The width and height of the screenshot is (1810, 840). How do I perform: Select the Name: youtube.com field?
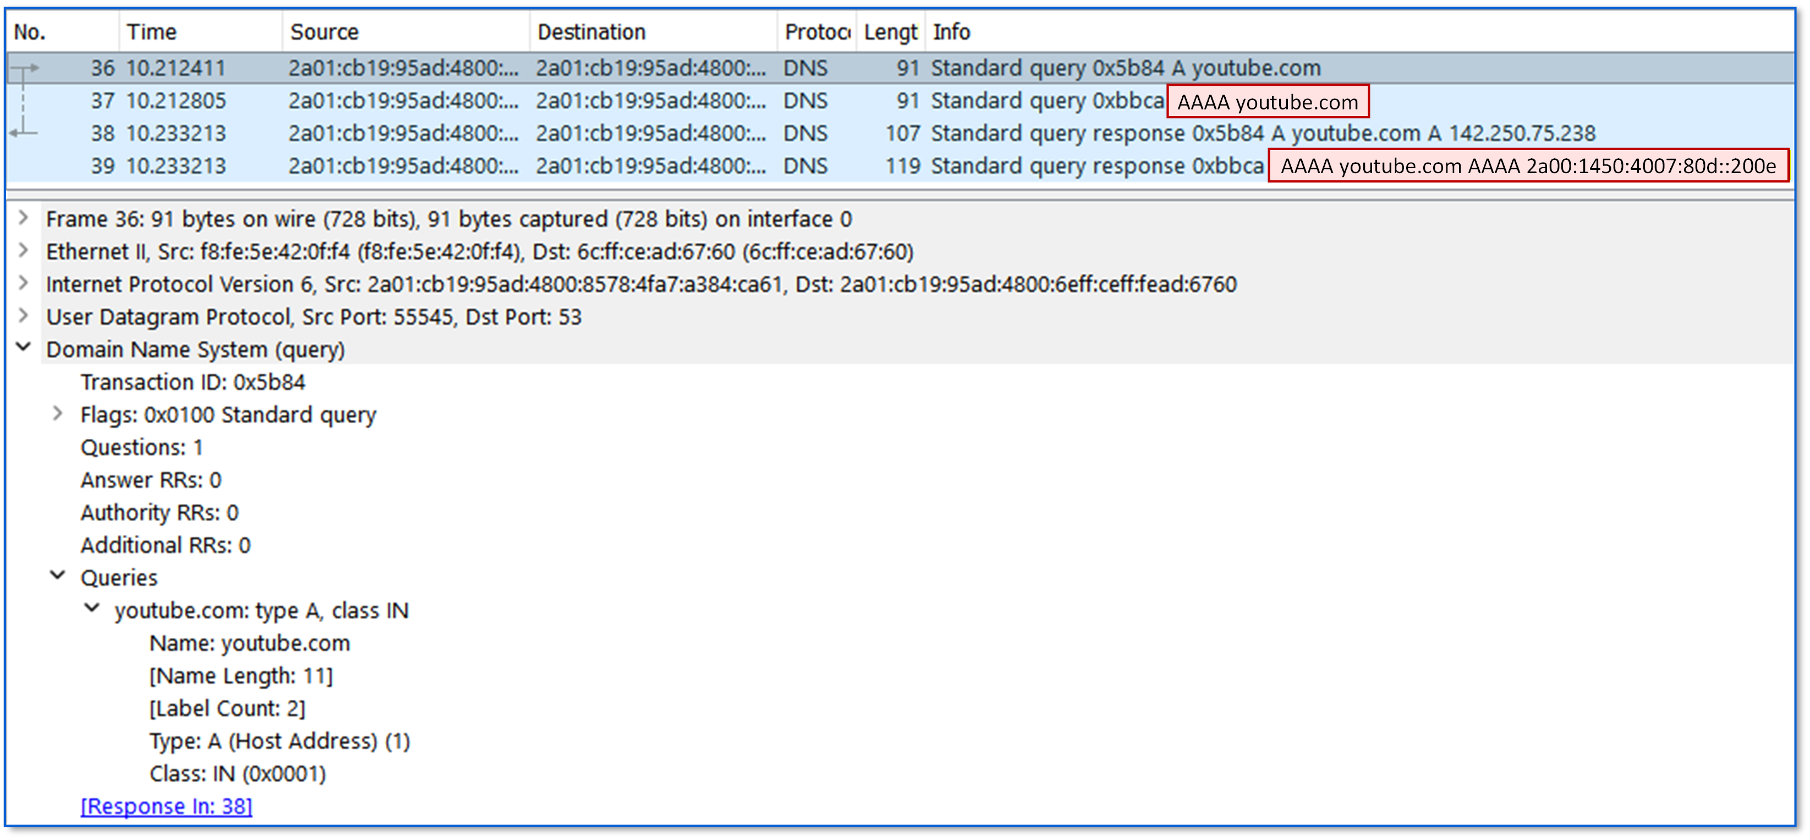click(x=249, y=643)
